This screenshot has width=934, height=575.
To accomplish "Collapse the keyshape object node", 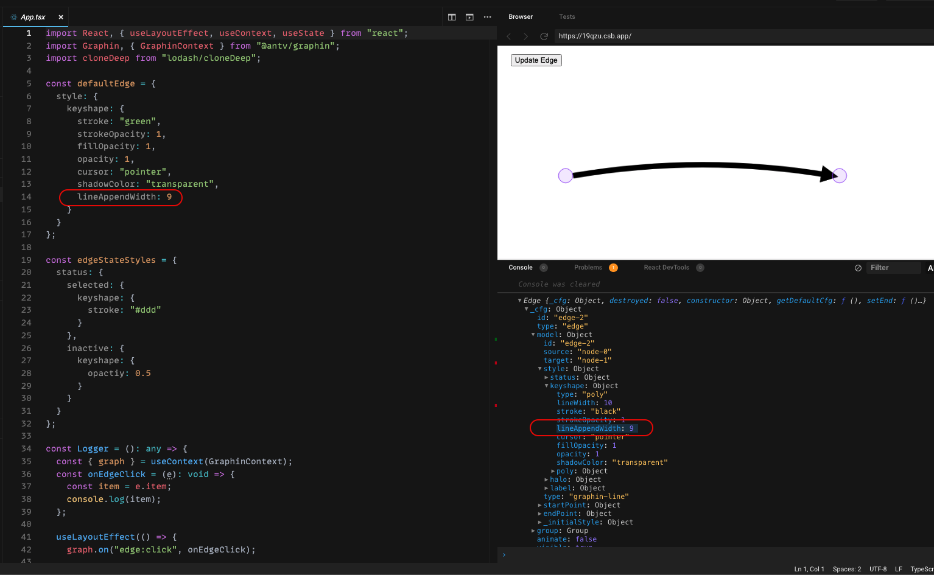I will 547,386.
